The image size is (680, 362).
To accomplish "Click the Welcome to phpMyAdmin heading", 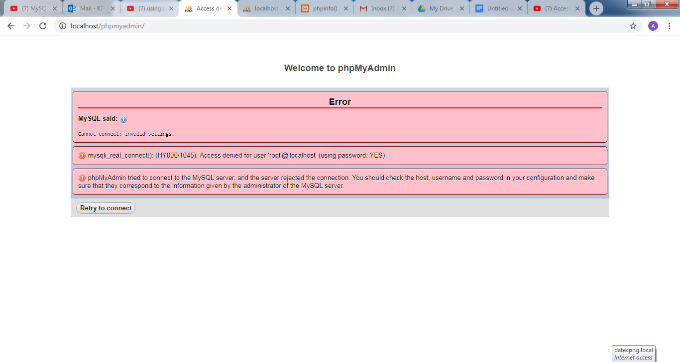I will coord(340,68).
